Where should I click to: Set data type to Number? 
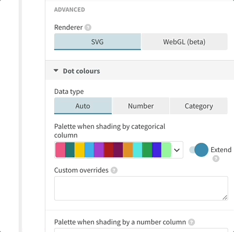tap(141, 106)
